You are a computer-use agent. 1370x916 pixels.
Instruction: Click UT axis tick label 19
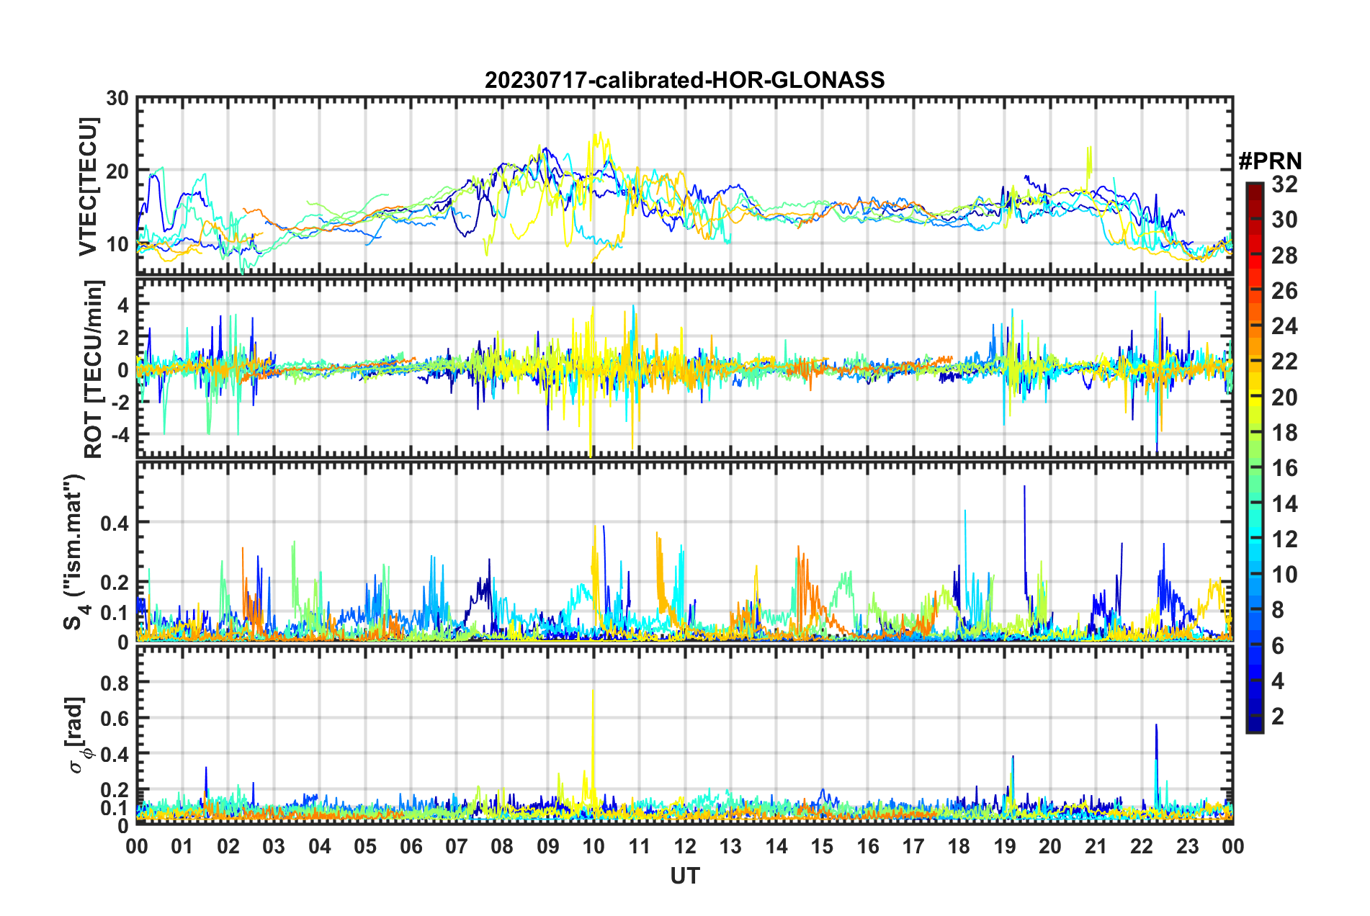(1005, 846)
